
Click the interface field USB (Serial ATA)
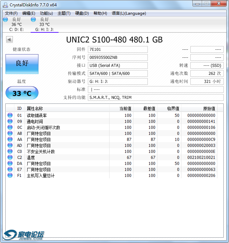coord(118,65)
